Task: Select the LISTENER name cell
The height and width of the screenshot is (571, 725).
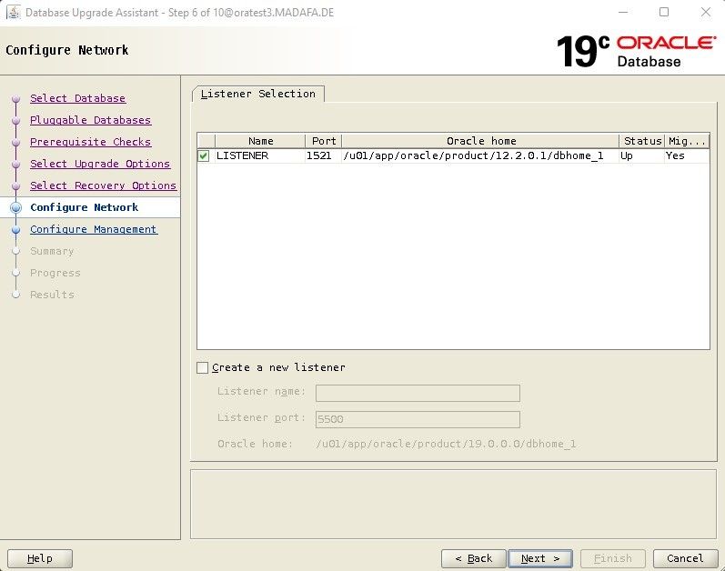Action: pos(260,155)
